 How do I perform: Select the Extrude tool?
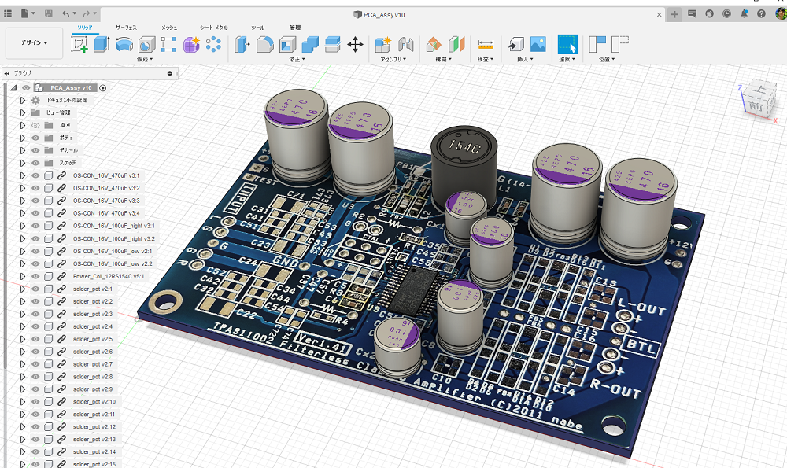[102, 45]
